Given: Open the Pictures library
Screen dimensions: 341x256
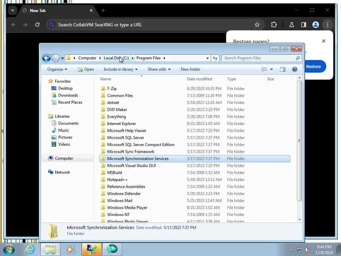Looking at the screenshot, I should [x=65, y=137].
